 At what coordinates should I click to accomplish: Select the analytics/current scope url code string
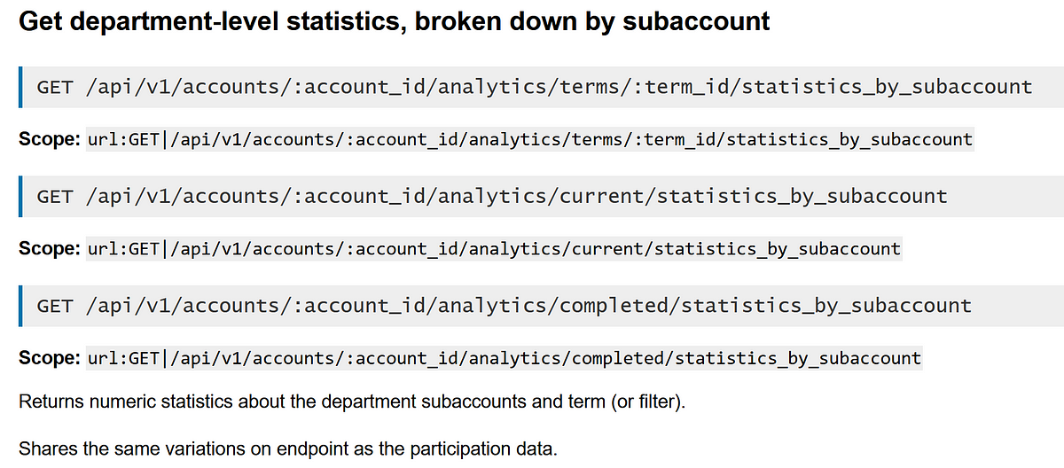494,249
